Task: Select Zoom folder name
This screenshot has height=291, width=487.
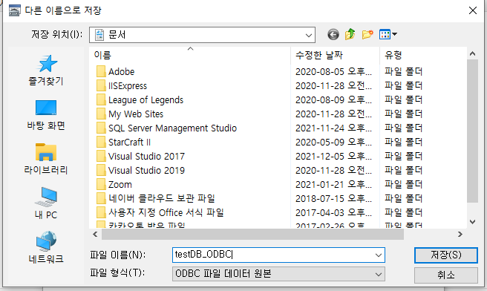Action: point(120,185)
